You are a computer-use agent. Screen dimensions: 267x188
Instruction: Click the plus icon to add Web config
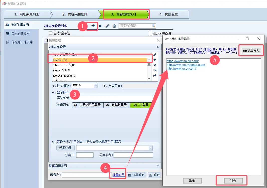93,26
